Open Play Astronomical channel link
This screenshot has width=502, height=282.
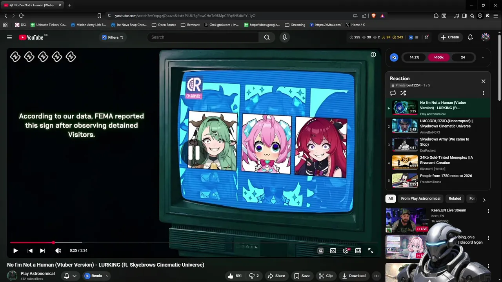[x=38, y=273]
